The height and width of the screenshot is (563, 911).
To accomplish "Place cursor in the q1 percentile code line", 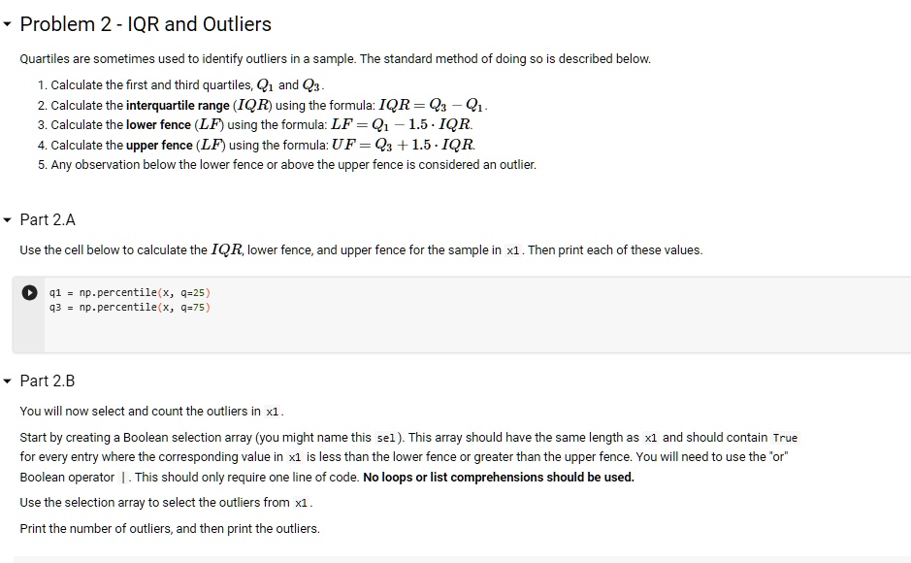I will [129, 292].
